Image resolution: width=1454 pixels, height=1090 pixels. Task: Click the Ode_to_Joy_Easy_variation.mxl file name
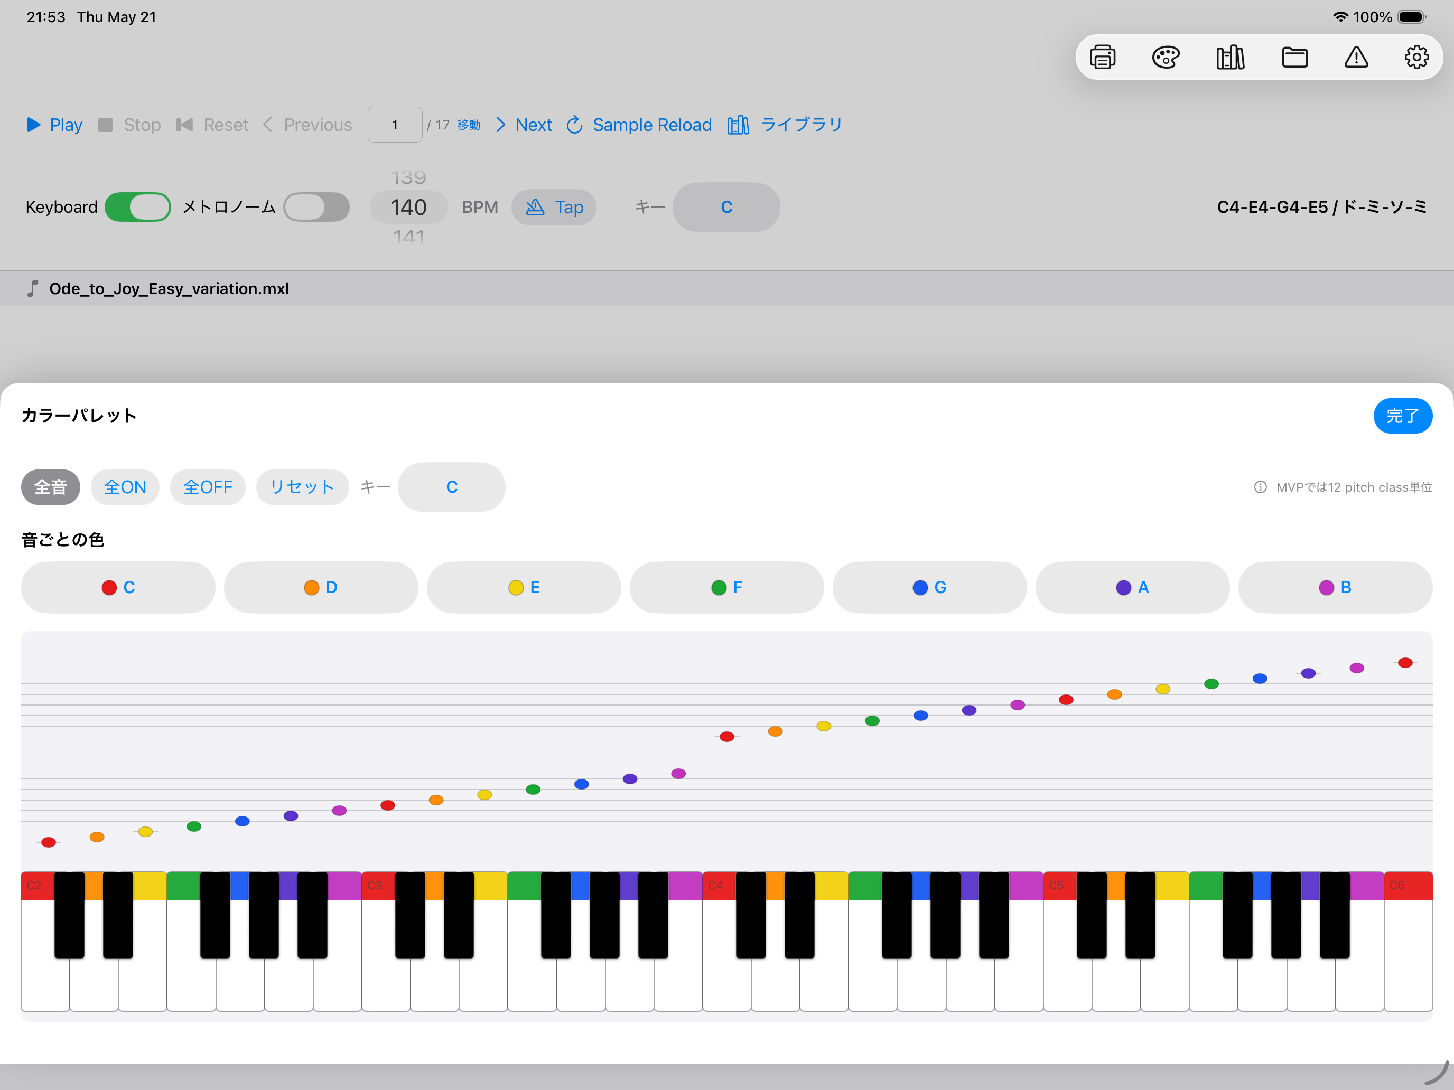[169, 288]
